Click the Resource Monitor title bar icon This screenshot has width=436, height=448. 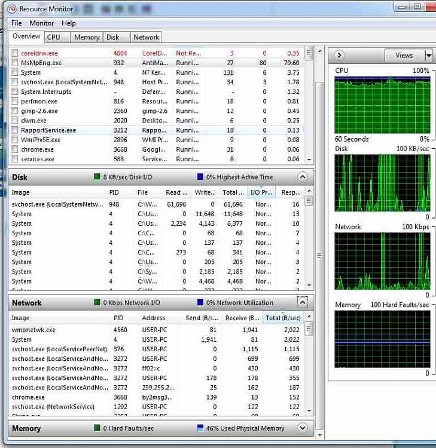(12, 9)
